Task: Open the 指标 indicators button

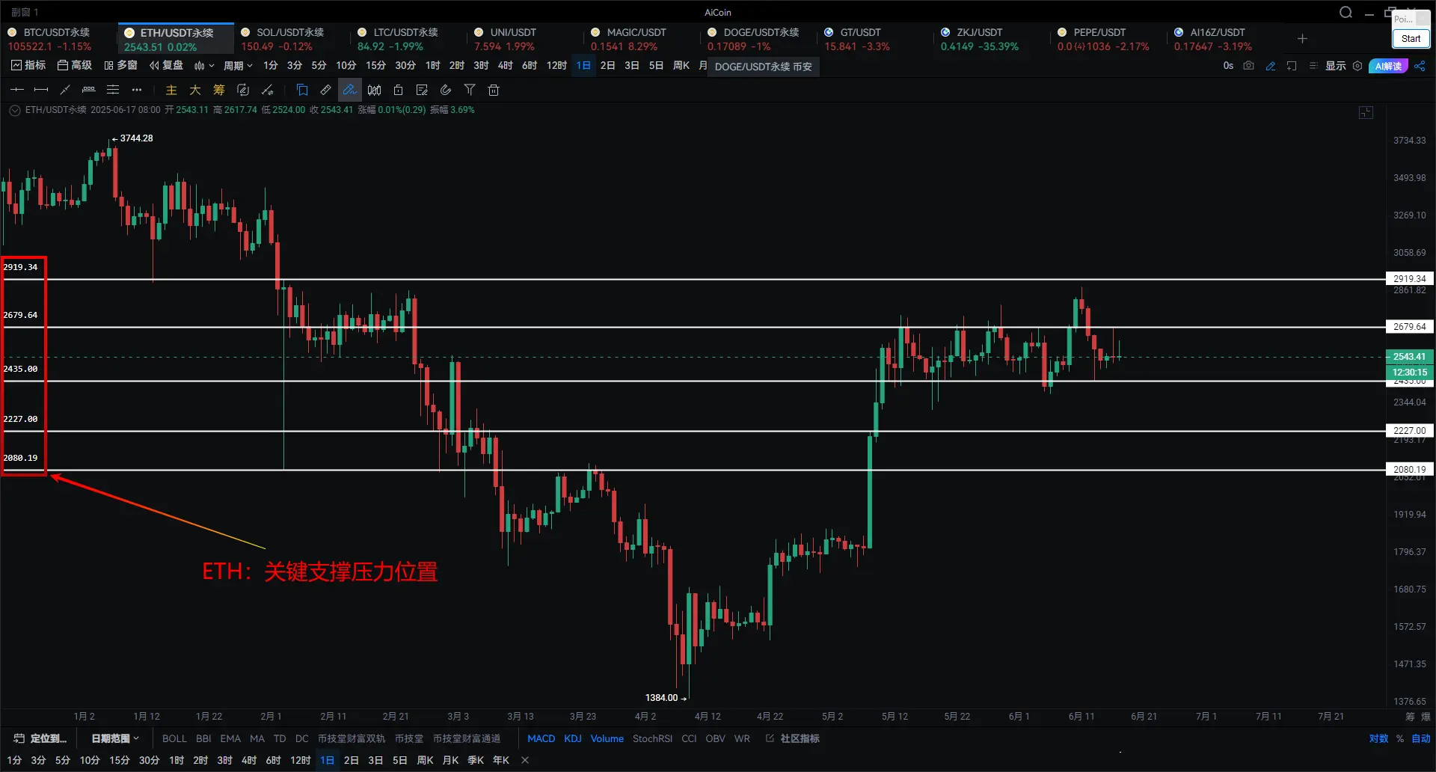Action: coord(28,66)
